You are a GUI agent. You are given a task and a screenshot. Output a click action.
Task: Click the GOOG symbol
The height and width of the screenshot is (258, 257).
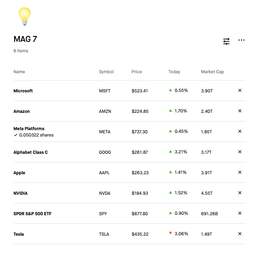click(105, 152)
